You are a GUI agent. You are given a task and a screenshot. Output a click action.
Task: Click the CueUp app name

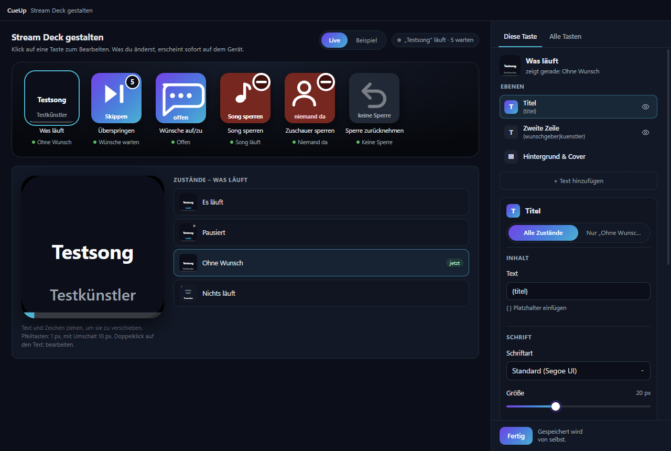pyautogui.click(x=17, y=10)
